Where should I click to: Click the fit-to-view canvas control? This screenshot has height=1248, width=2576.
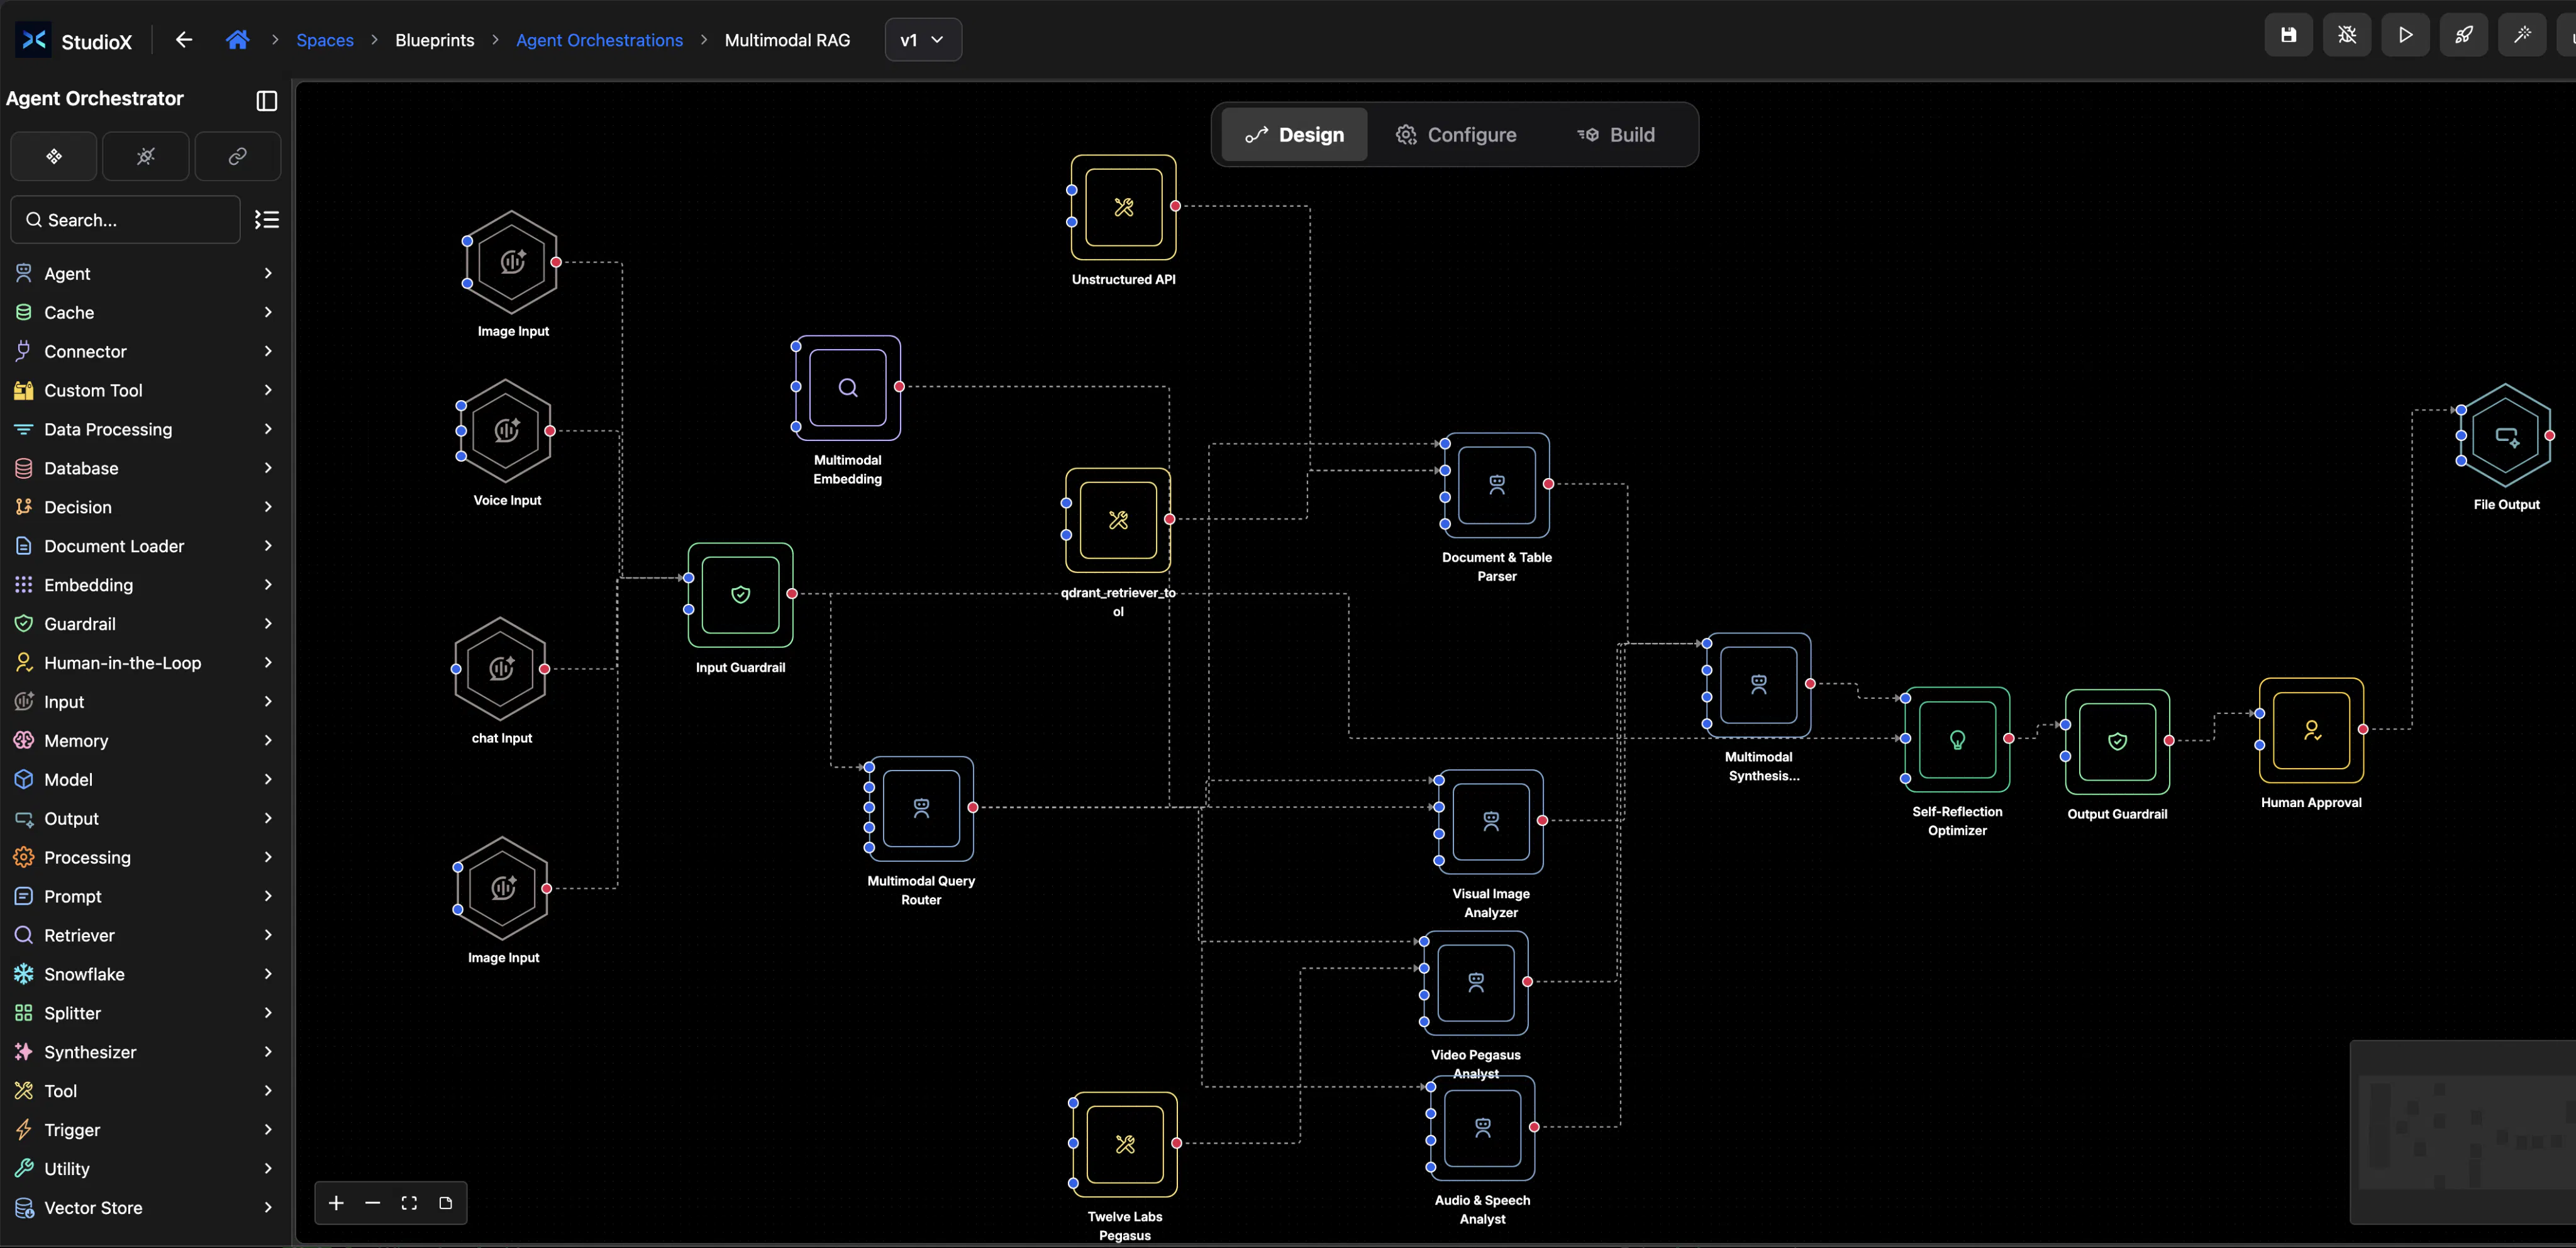tap(409, 1203)
